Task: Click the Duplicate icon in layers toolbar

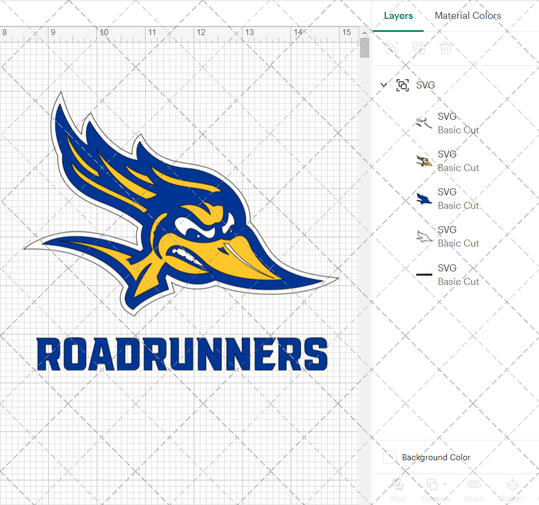Action: tap(418, 48)
